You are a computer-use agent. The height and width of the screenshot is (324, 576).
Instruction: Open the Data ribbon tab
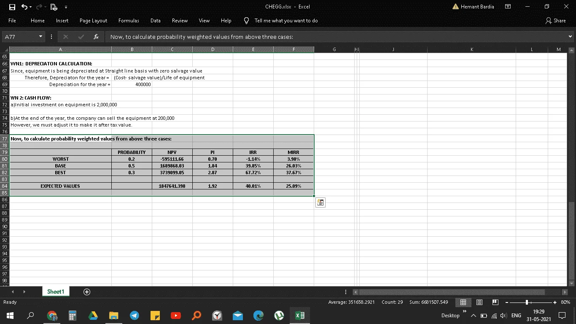[155, 21]
